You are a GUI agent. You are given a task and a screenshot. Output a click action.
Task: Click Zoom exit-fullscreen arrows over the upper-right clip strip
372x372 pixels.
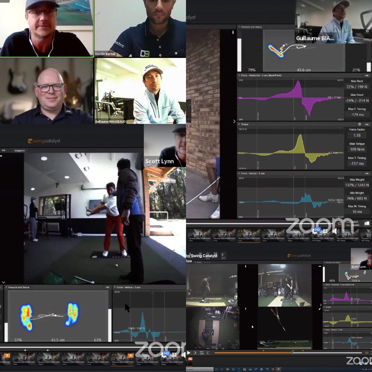pos(325,231)
